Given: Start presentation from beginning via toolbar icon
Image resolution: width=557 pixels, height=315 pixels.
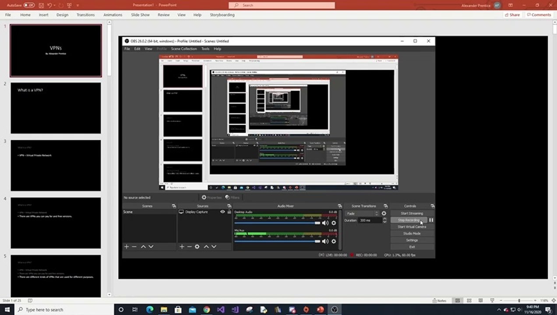Looking at the screenshot, I should pos(69,5).
